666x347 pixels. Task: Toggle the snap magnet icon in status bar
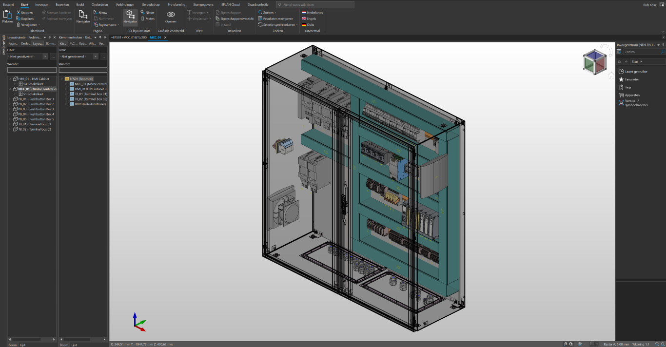pos(566,344)
